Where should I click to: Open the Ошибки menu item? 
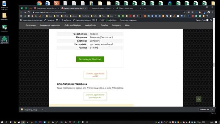click(104, 25)
